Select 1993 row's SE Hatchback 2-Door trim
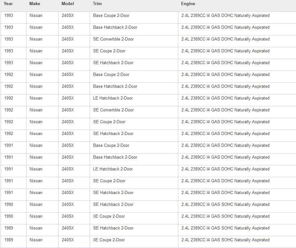 point(113,63)
